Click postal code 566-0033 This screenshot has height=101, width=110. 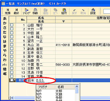(x=63, y=65)
